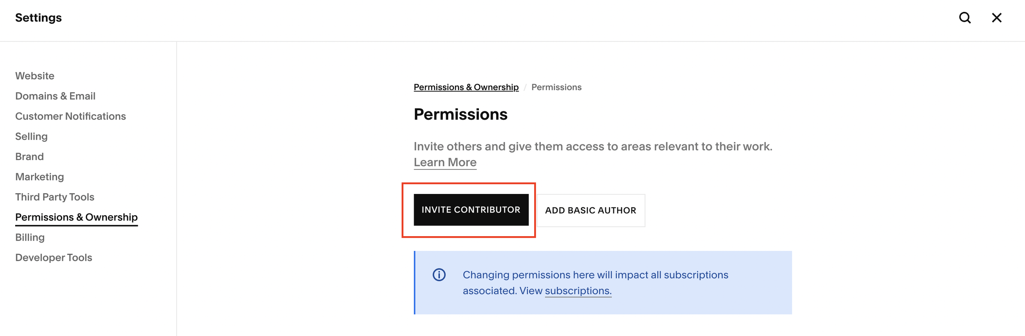Follow the subscriptions link in banner
The height and width of the screenshot is (336, 1025).
(x=578, y=291)
